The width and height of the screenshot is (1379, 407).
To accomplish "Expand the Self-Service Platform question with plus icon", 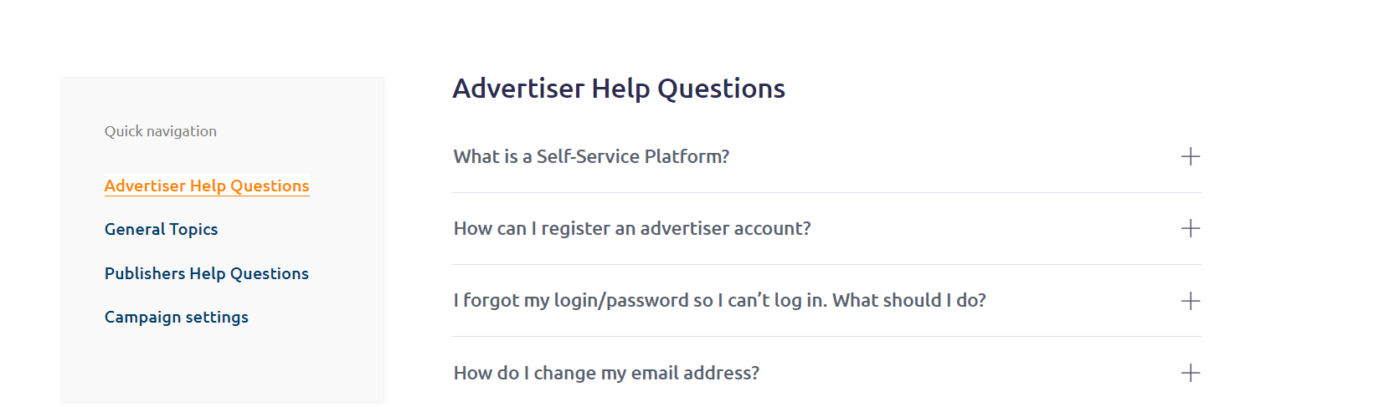I will 1190,156.
